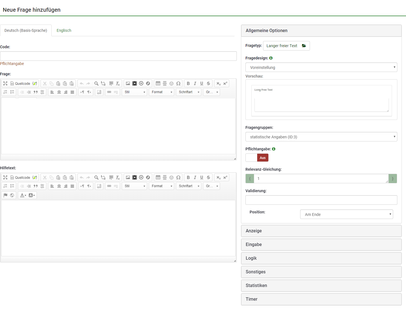The image size is (406, 311).
Task: Open the Position Am Ende dropdown
Action: coord(346,214)
